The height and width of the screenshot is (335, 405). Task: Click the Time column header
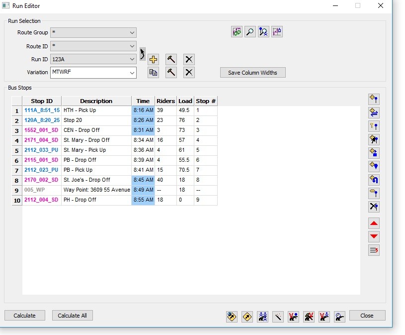point(143,101)
